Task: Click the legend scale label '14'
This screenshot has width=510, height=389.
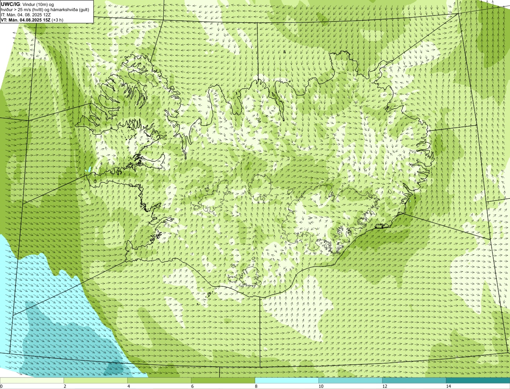Action: pos(448,386)
